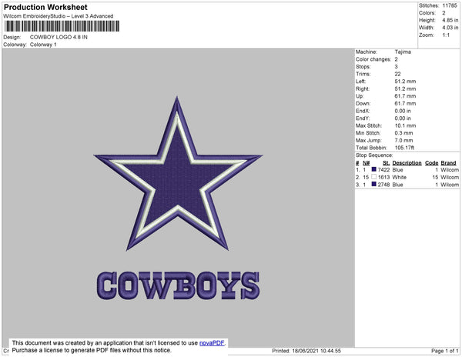Click the embroidered star logo preview
The width and height of the screenshot is (462, 357).
pyautogui.click(x=178, y=174)
